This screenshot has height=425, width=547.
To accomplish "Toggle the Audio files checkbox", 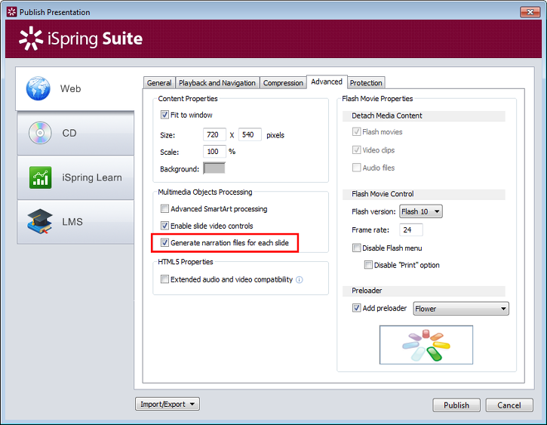I will (x=357, y=168).
